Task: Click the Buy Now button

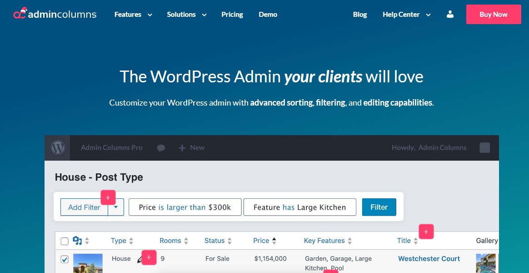Action: tap(494, 14)
